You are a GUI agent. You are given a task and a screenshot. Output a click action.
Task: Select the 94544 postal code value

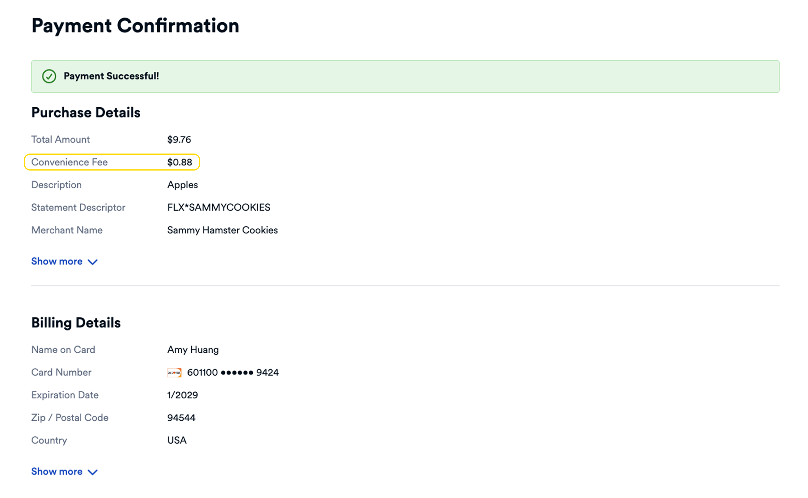click(181, 418)
